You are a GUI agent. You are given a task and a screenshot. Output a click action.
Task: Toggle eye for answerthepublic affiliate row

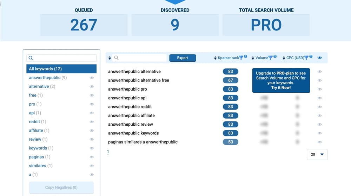pyautogui.click(x=320, y=115)
